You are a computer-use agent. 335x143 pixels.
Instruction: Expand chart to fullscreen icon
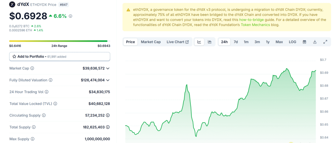(325, 42)
